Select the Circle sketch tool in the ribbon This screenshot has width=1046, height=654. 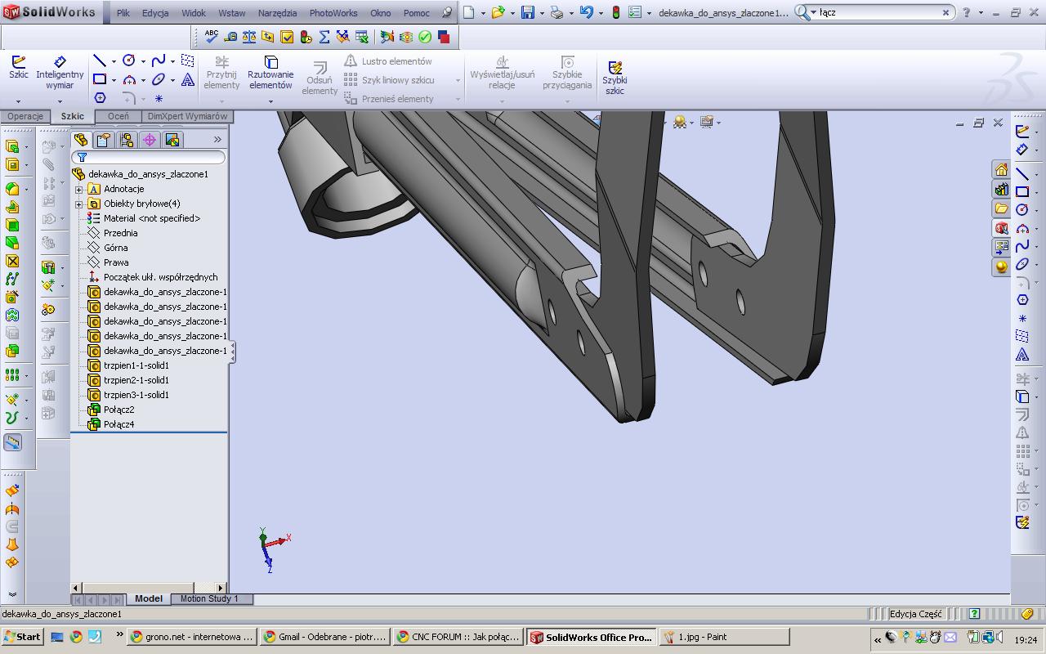pos(129,61)
